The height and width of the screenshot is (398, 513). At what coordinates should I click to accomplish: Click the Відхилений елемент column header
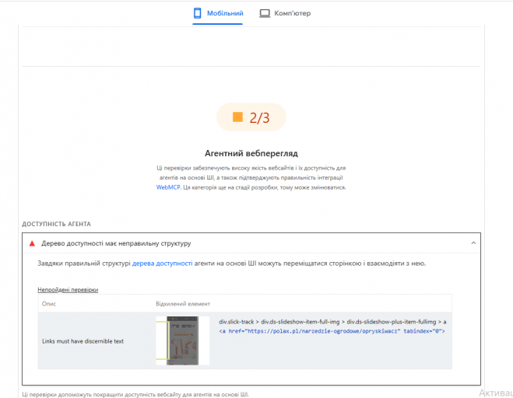click(x=183, y=304)
